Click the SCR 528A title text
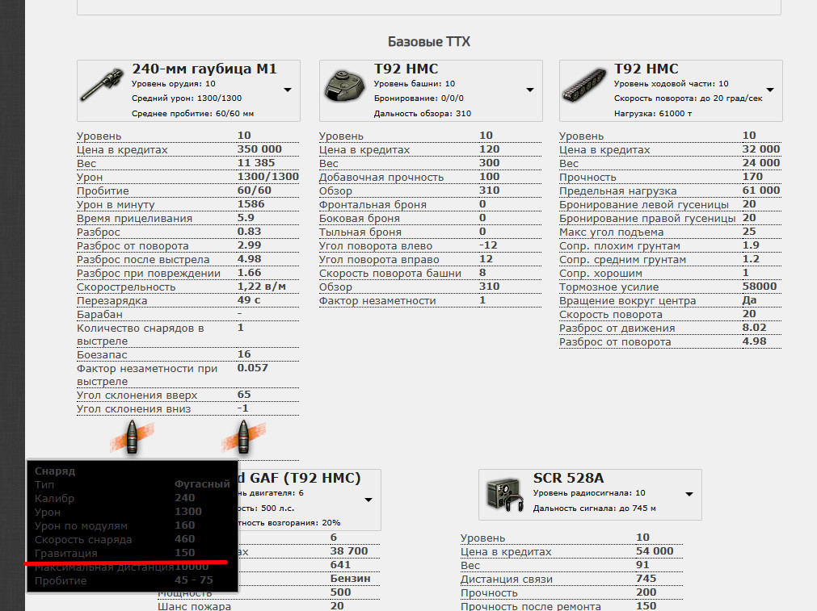Image resolution: width=817 pixels, height=611 pixels. 568,478
